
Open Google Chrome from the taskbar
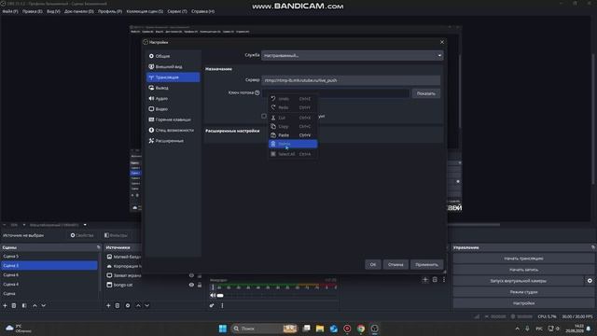361,329
